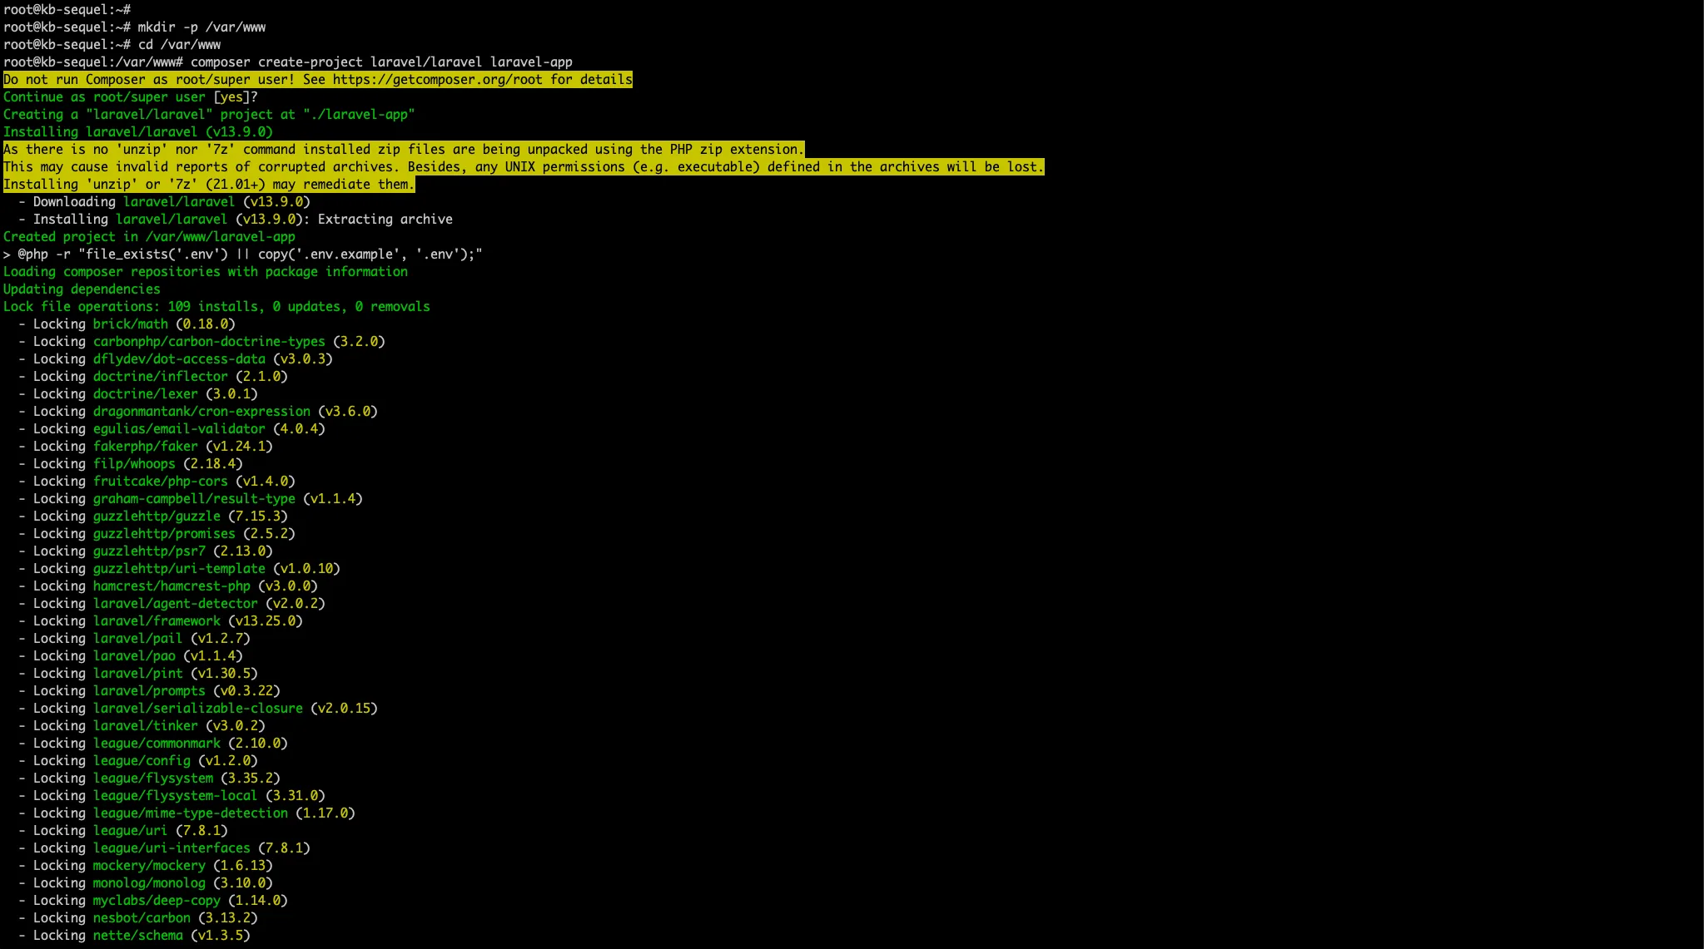This screenshot has height=949, width=1704.
Task: Click the 'Lock file operations: 109 installs' line
Action: pyautogui.click(x=216, y=307)
